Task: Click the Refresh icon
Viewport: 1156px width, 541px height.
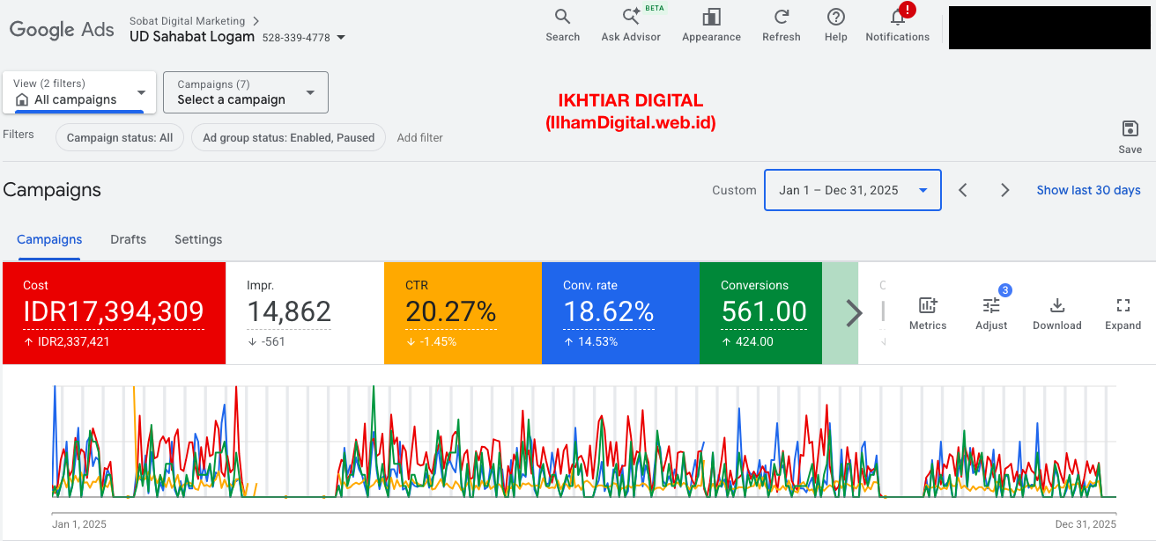Action: (x=781, y=18)
